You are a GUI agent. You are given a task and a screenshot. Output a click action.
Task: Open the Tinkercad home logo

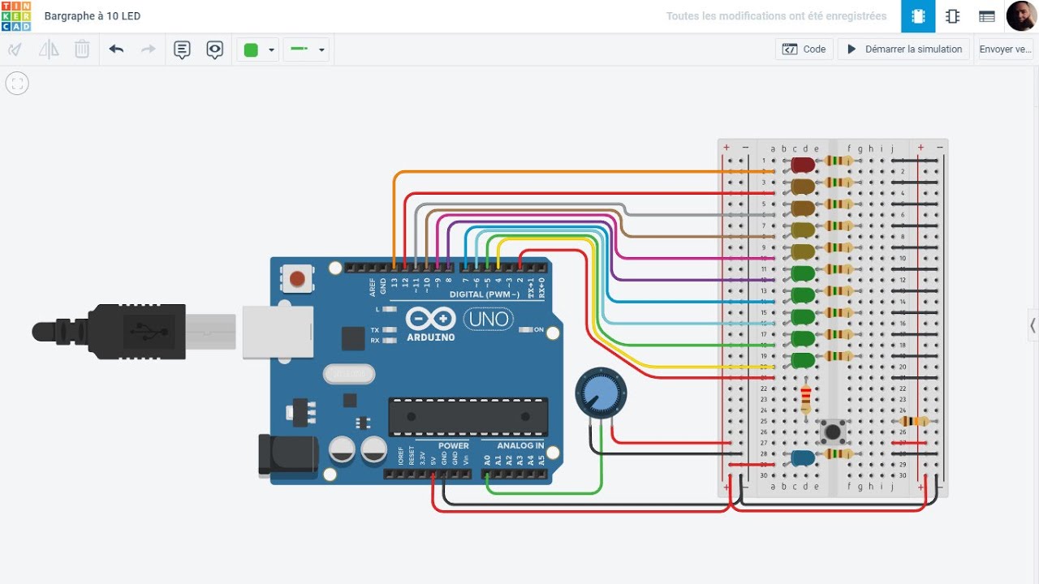click(x=16, y=16)
